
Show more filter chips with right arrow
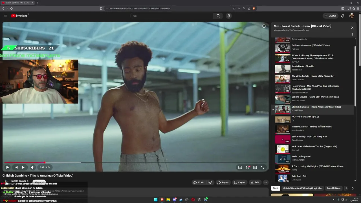(x=353, y=188)
